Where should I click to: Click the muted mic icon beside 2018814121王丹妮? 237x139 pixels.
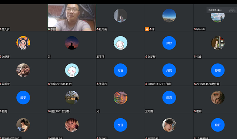point(146,84)
